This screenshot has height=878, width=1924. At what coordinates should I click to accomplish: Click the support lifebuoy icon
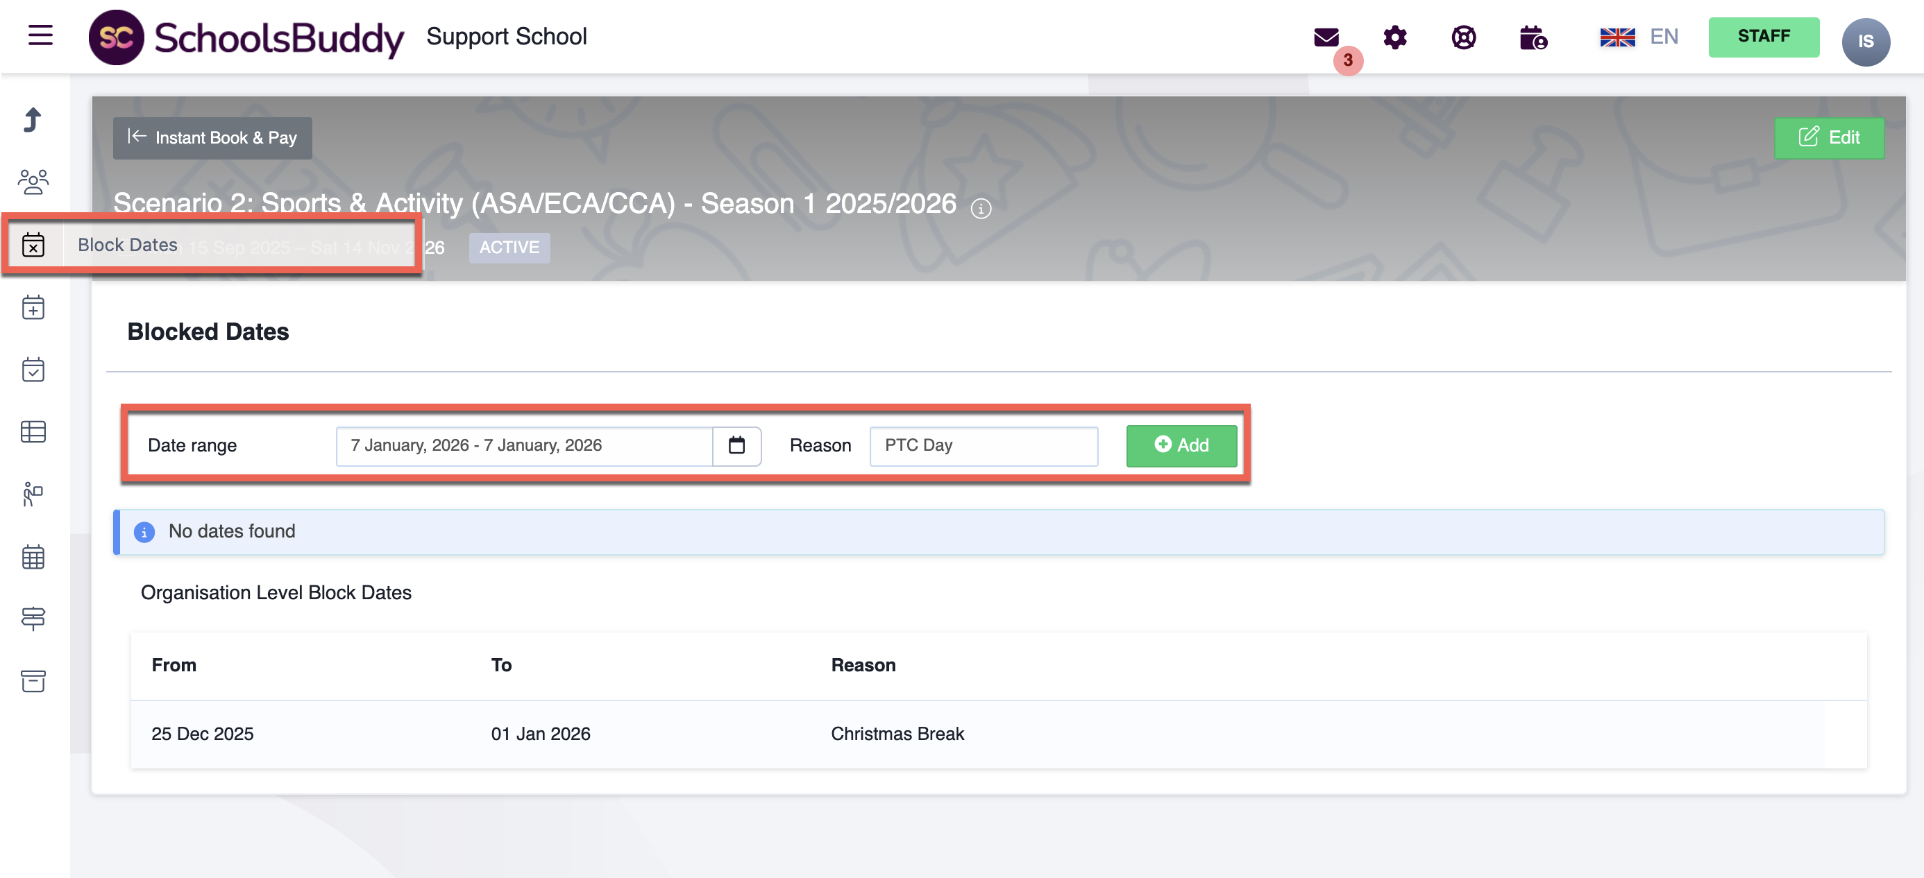click(x=1463, y=37)
